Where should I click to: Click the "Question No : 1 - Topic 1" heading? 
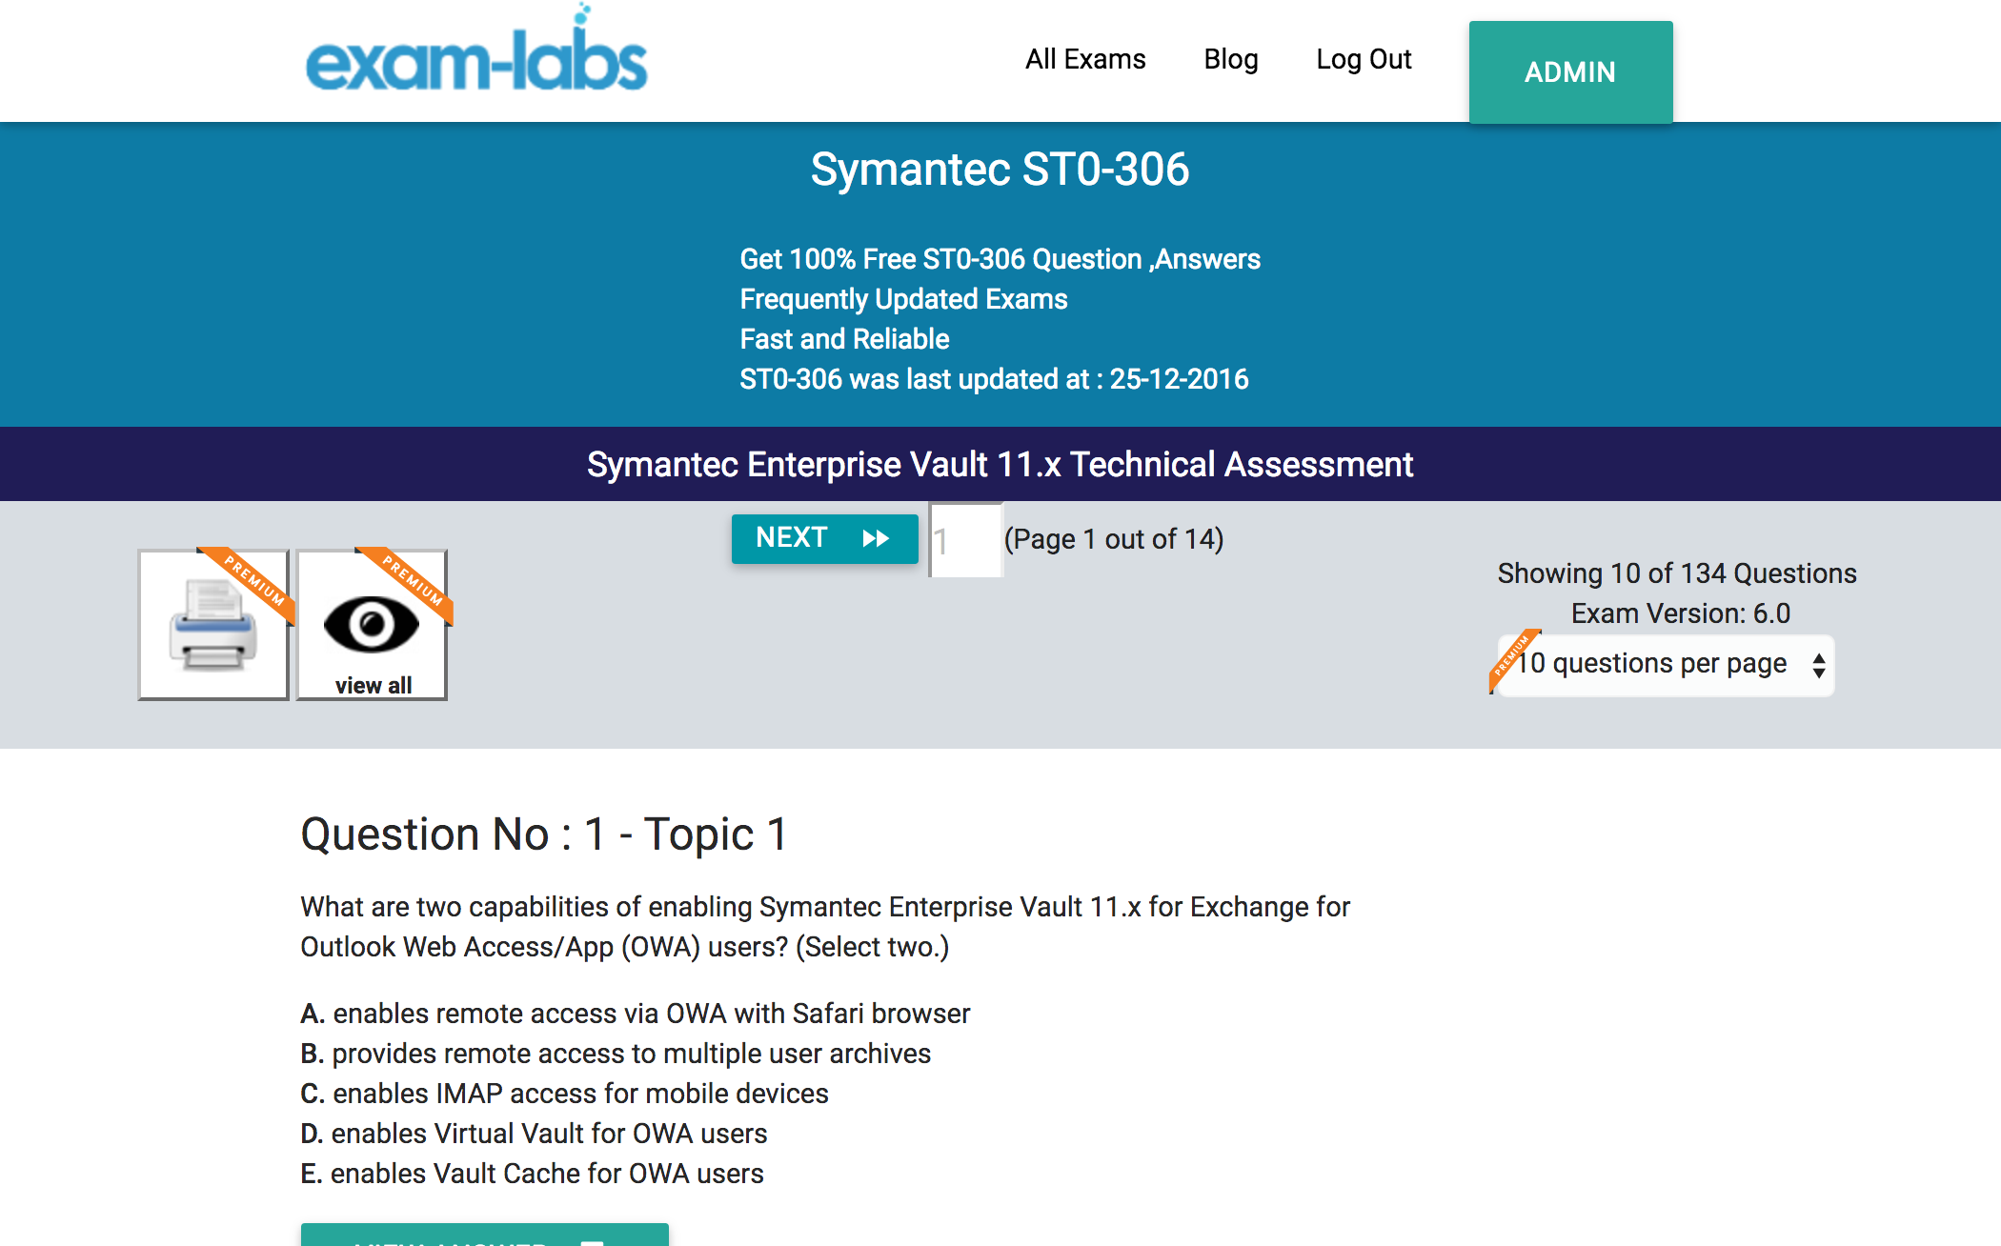click(x=544, y=834)
